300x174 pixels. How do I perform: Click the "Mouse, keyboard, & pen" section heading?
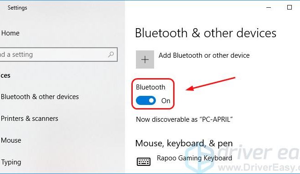(x=184, y=144)
